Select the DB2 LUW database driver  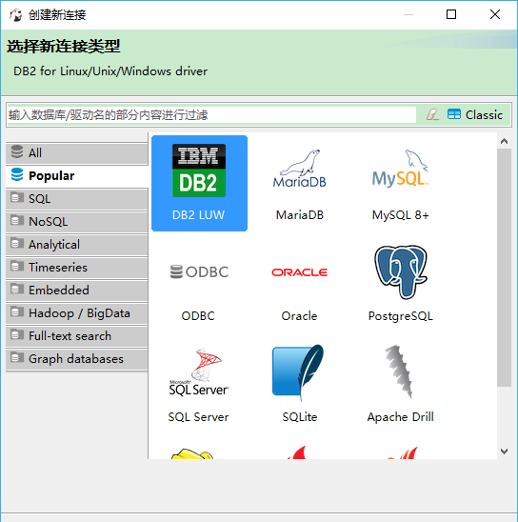coord(199,183)
